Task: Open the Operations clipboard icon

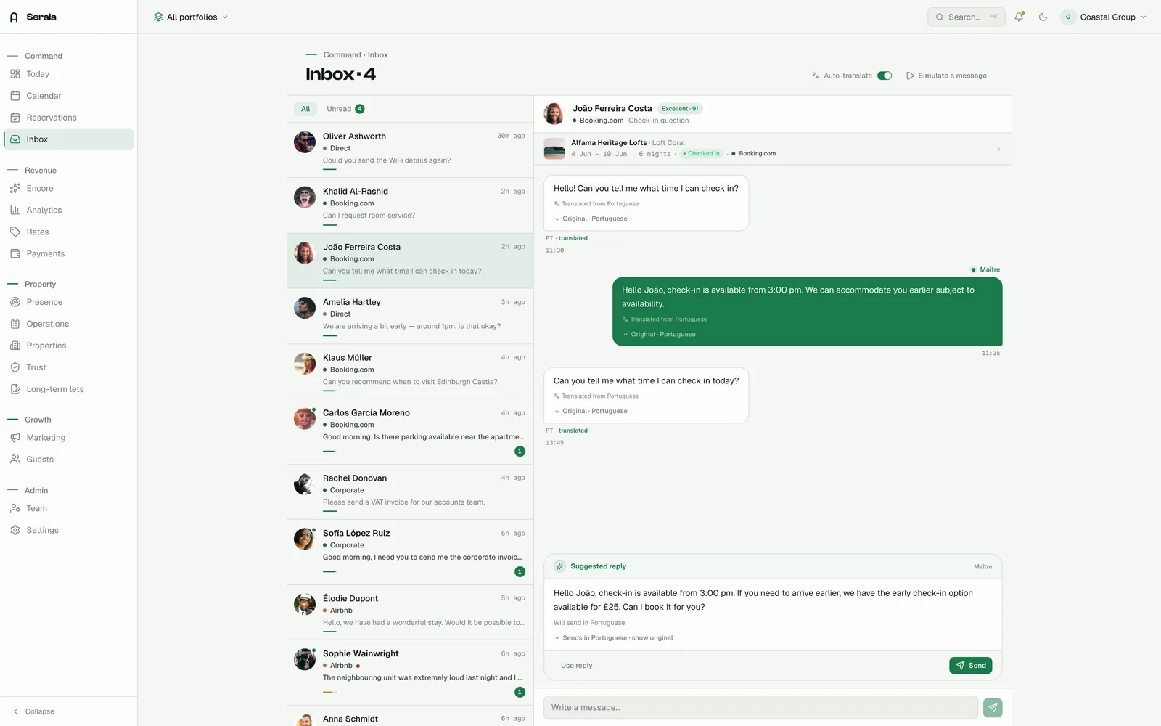Action: tap(15, 324)
